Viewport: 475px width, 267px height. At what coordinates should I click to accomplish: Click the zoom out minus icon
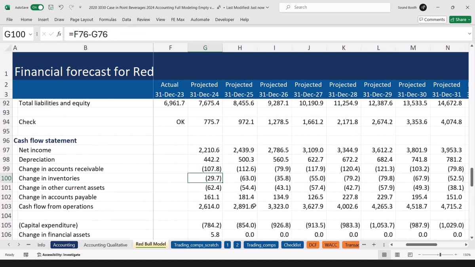point(420,255)
